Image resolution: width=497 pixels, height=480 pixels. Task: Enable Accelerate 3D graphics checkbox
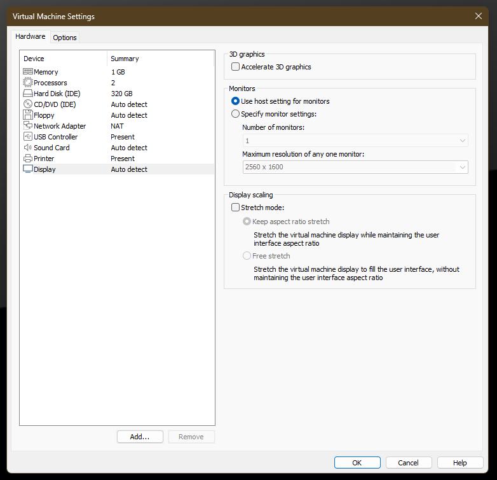tap(235, 67)
